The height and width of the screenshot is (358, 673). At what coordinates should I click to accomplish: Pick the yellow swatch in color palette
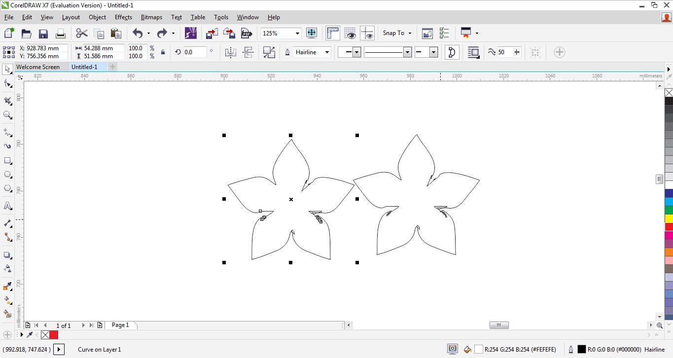point(669,218)
